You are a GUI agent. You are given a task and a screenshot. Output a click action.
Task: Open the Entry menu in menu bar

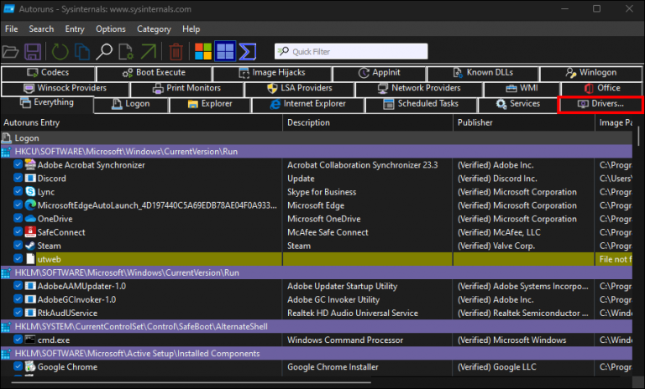pos(75,29)
